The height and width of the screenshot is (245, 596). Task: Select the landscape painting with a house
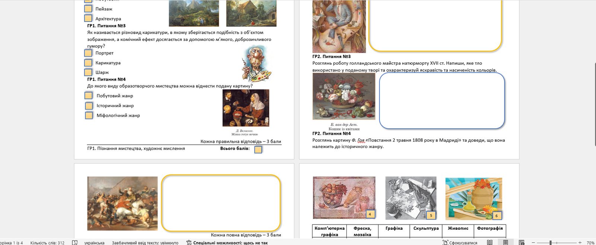point(251,13)
